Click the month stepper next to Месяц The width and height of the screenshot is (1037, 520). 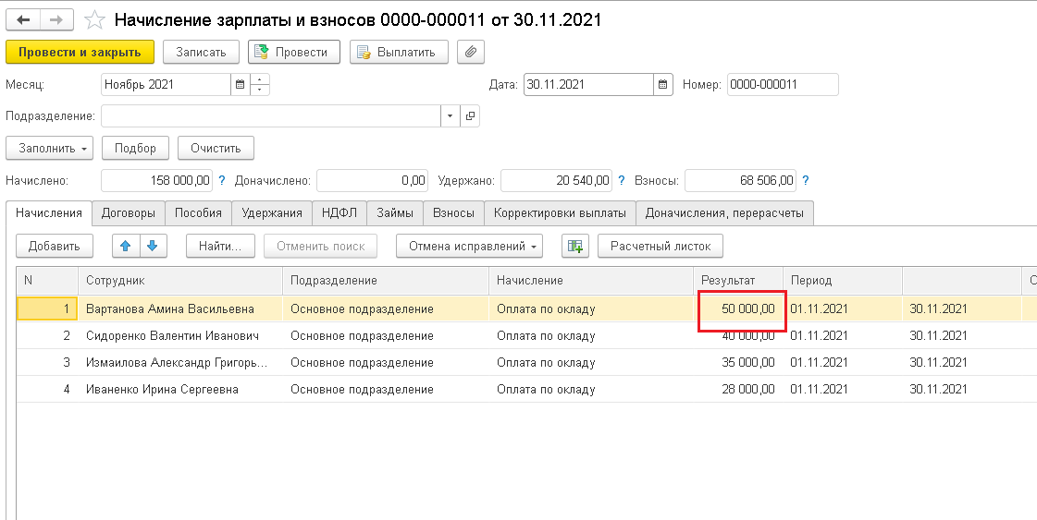pos(261,85)
